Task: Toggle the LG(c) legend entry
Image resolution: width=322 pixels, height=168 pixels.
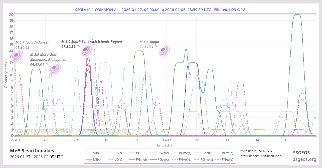Action: click(93, 159)
